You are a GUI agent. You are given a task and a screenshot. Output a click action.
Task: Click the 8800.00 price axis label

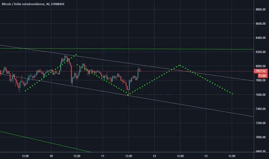[x=260, y=10]
